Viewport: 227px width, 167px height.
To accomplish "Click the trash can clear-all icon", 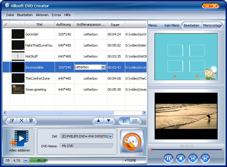I will (x=31, y=120).
